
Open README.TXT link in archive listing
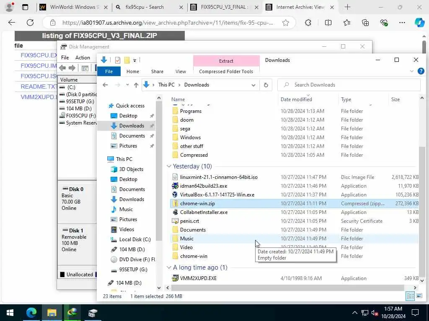pos(39,87)
